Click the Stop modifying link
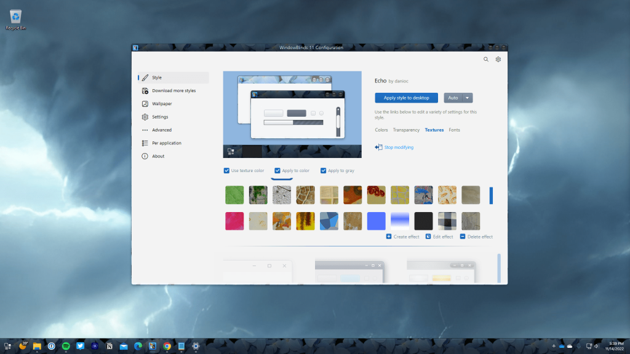 398,147
